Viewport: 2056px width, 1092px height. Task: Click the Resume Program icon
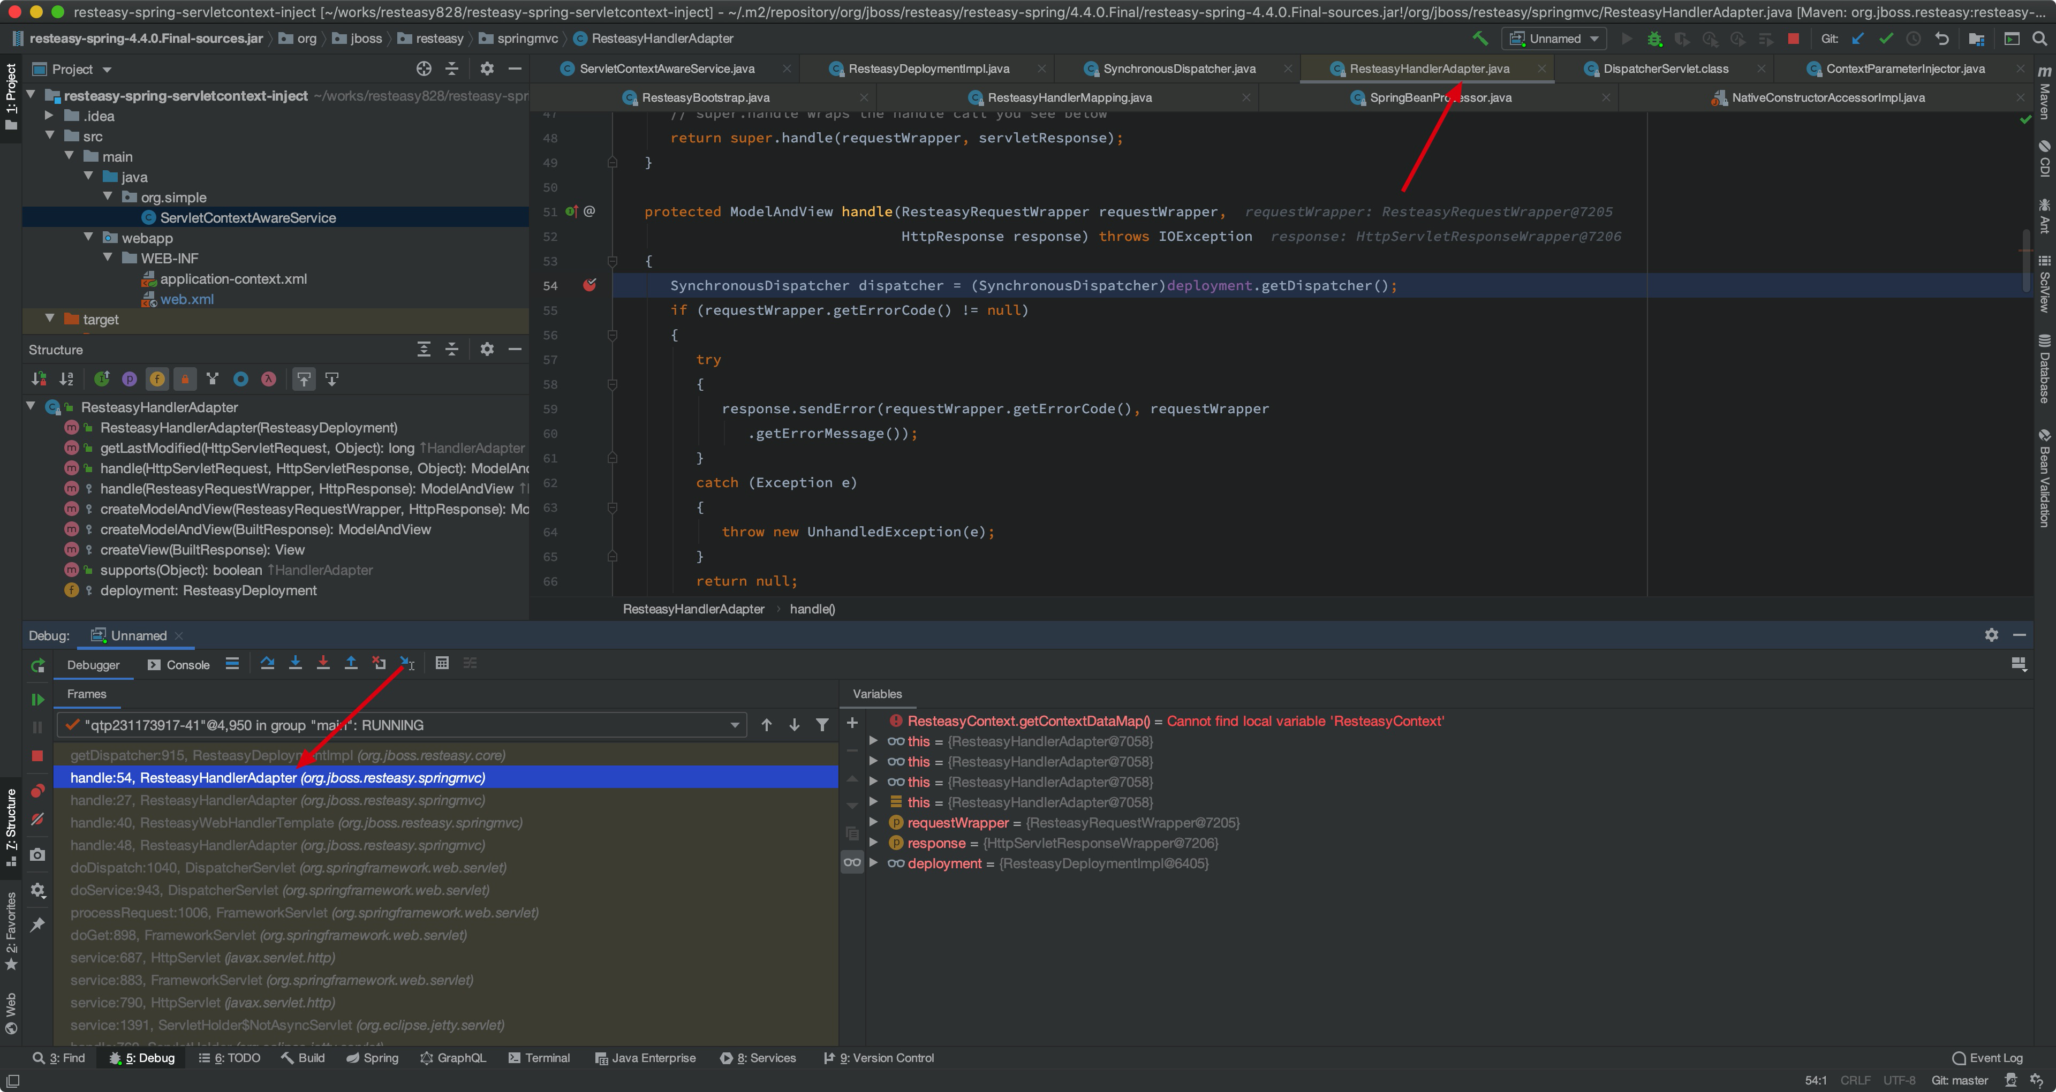click(37, 700)
